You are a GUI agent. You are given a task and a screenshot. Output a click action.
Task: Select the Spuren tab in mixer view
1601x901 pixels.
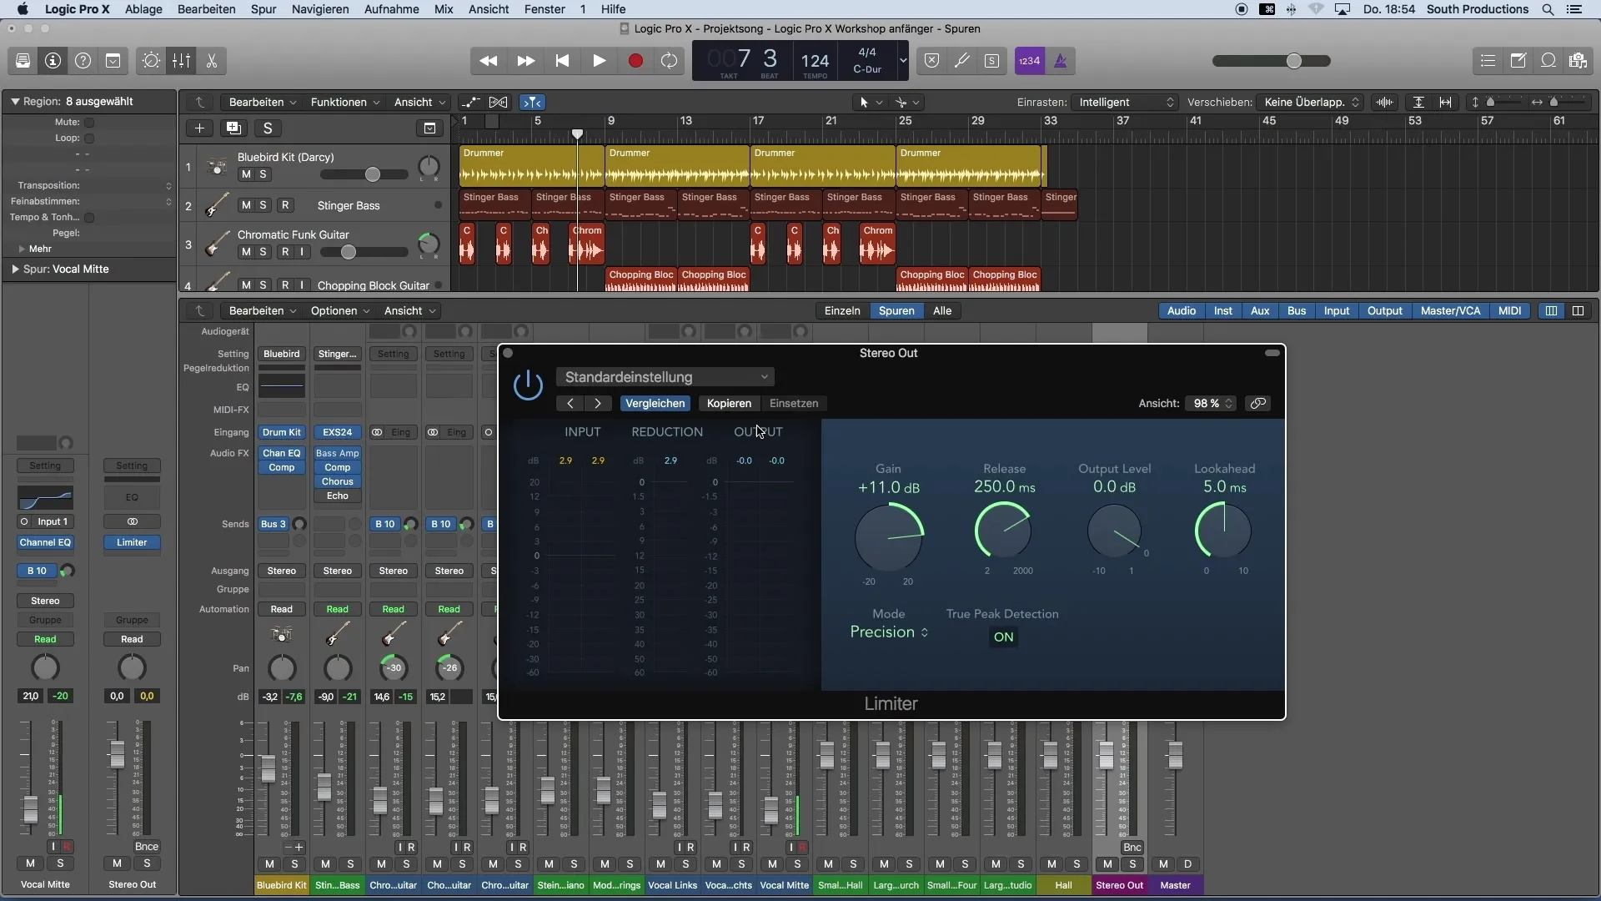pyautogui.click(x=896, y=310)
